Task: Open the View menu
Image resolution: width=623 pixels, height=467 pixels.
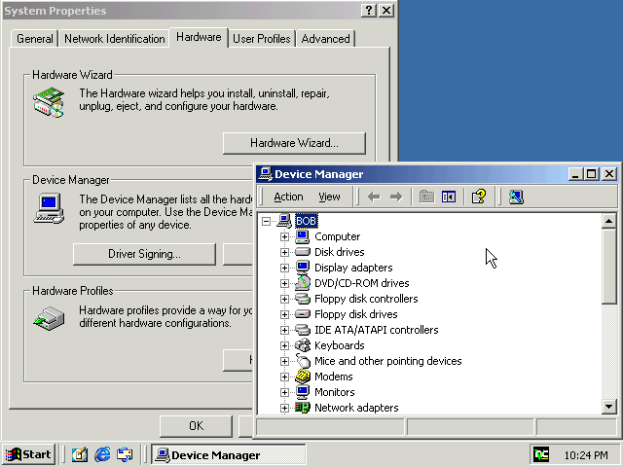Action: coord(329,197)
